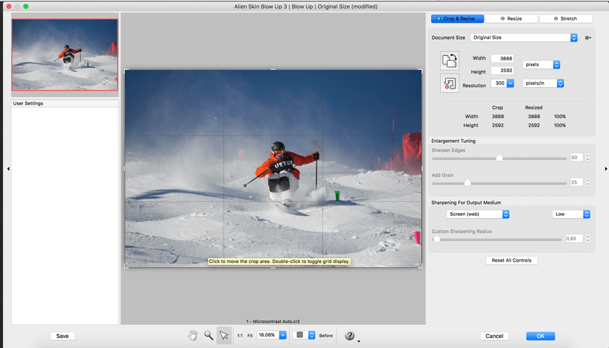This screenshot has width=609, height=348.
Task: Open the 18.06% zoom level dropdown
Action: [283, 335]
